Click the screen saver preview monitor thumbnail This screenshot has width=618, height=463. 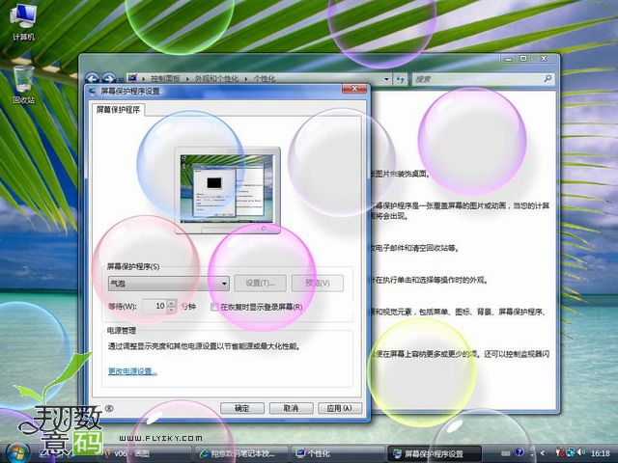tap(228, 190)
